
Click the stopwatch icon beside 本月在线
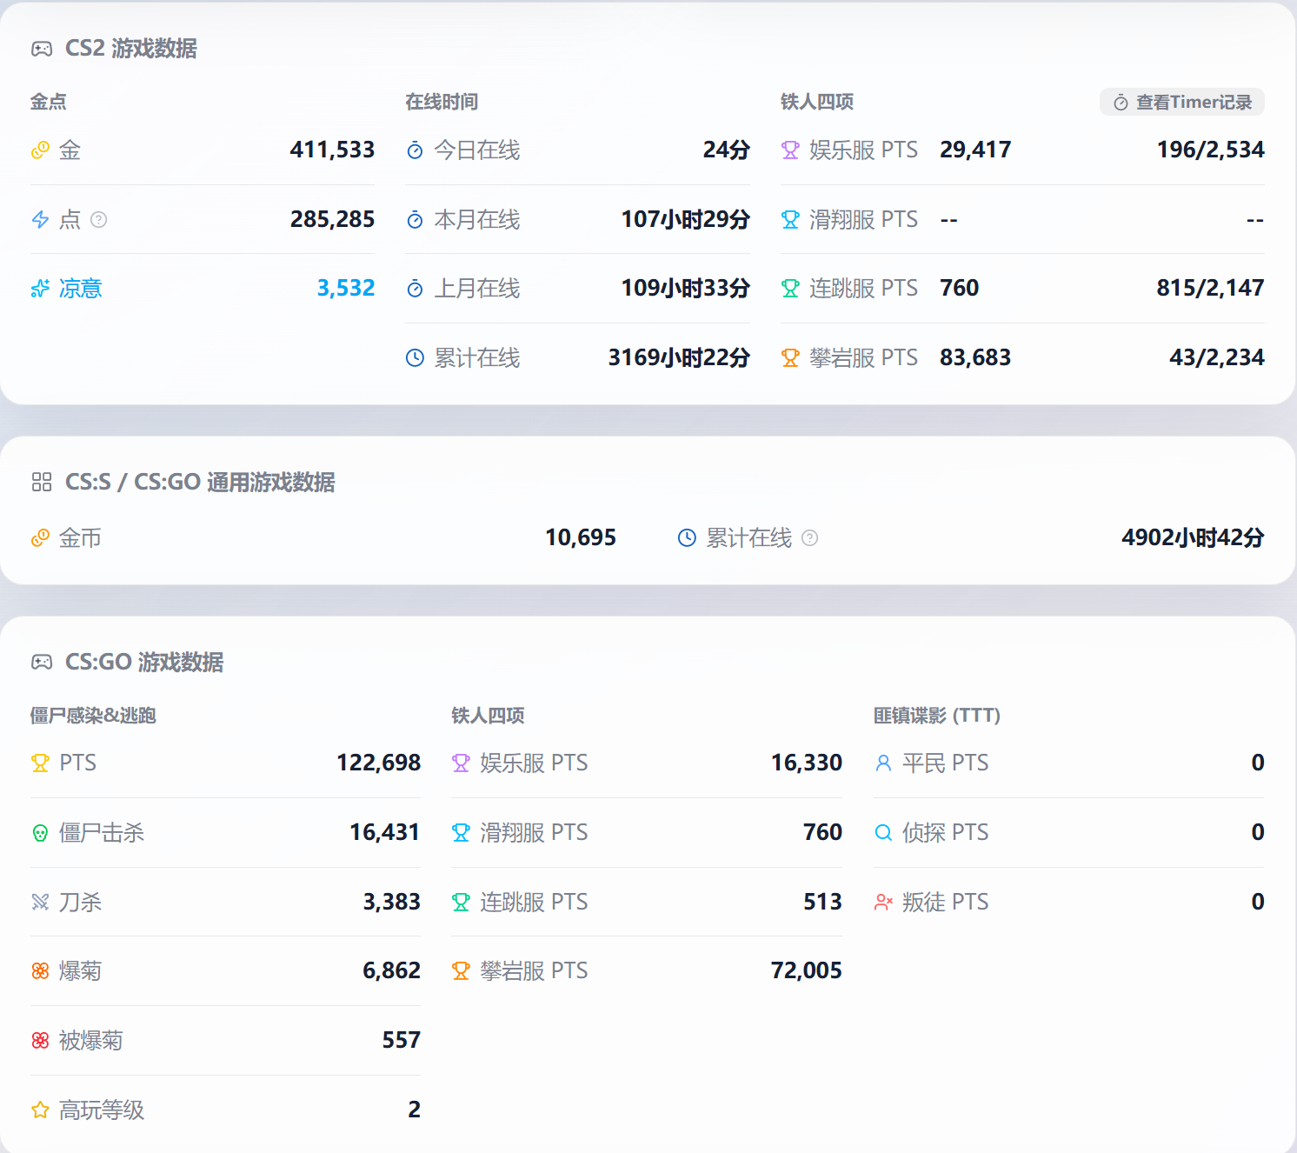416,219
